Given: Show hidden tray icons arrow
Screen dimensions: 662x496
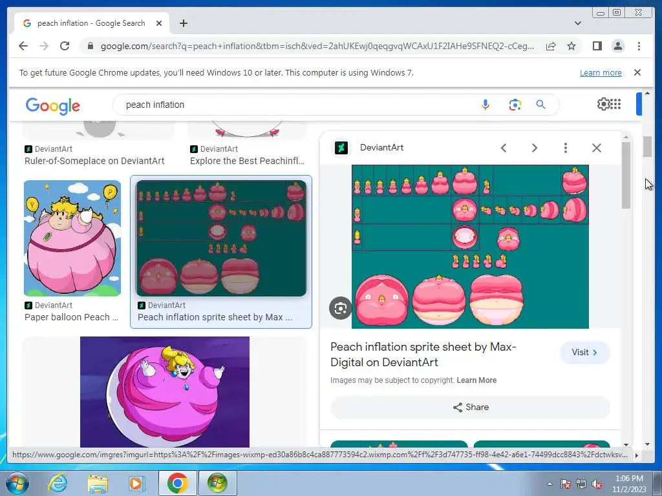Looking at the screenshot, I should click(x=550, y=484).
